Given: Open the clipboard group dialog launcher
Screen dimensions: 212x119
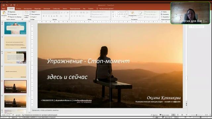Looking at the screenshot, I should click(22, 20).
